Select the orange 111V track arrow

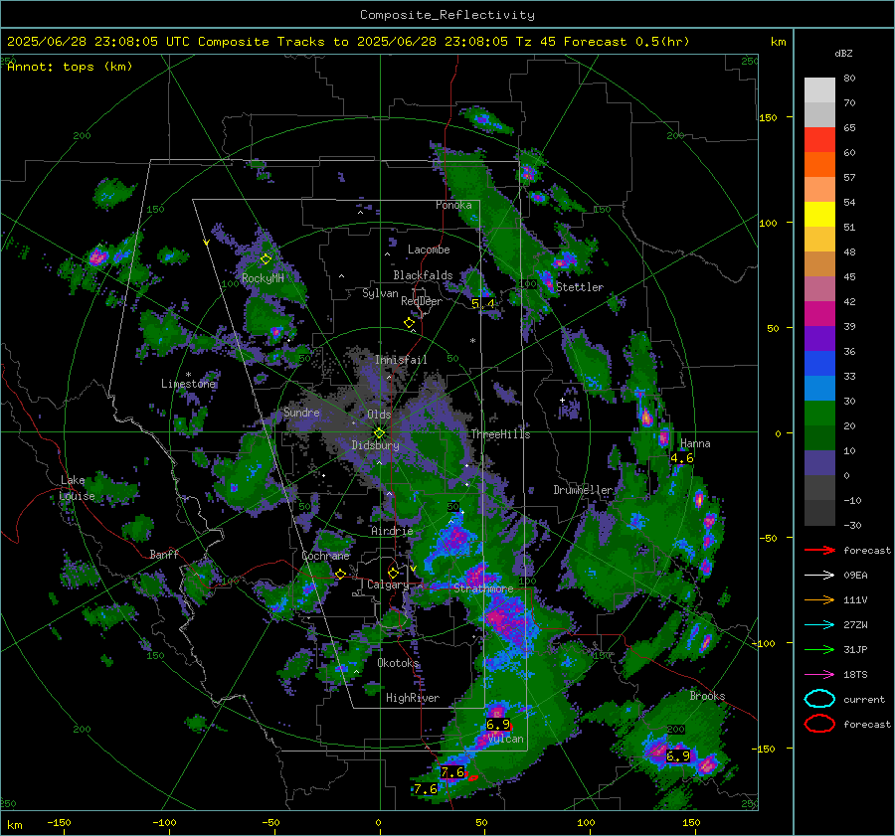(x=819, y=599)
